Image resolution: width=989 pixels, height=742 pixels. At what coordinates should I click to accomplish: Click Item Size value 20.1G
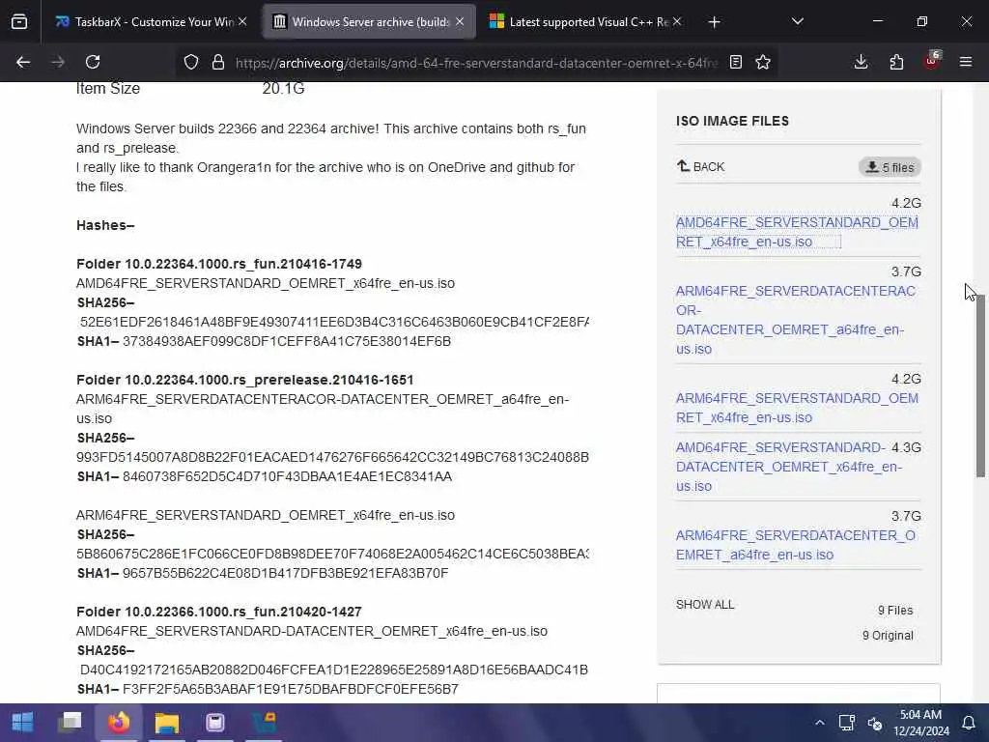point(283,88)
